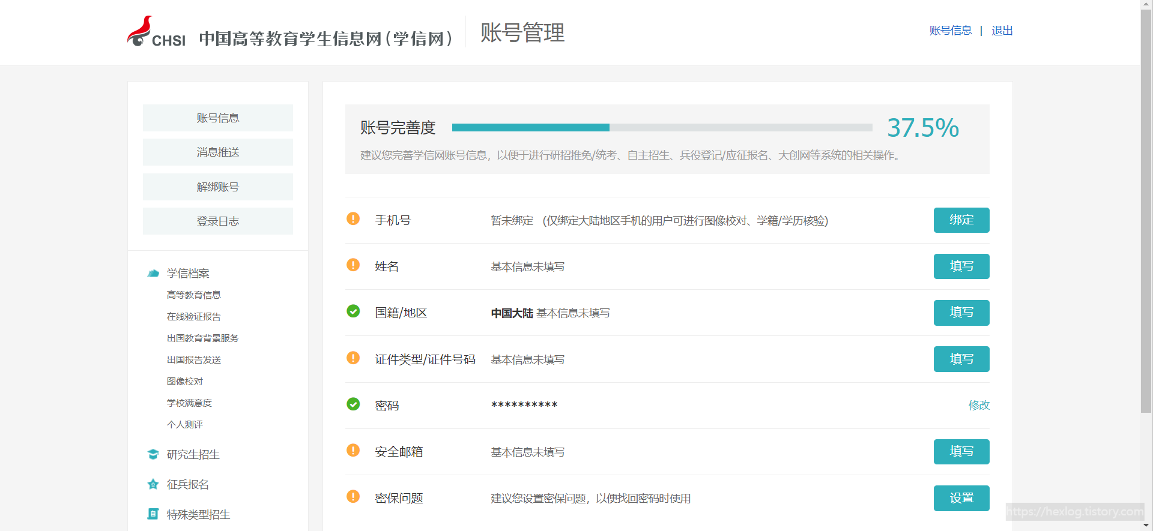1153x531 pixels.
Task: Click the warning icon beside 手机号
Action: pos(353,218)
